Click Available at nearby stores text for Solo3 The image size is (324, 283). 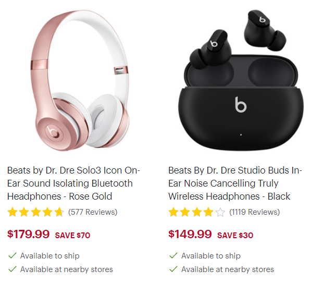(x=67, y=269)
